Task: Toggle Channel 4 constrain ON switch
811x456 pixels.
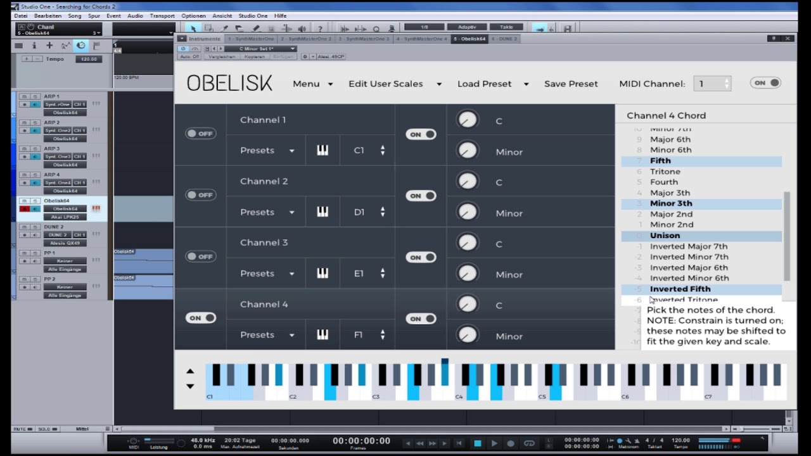Action: 421,319
